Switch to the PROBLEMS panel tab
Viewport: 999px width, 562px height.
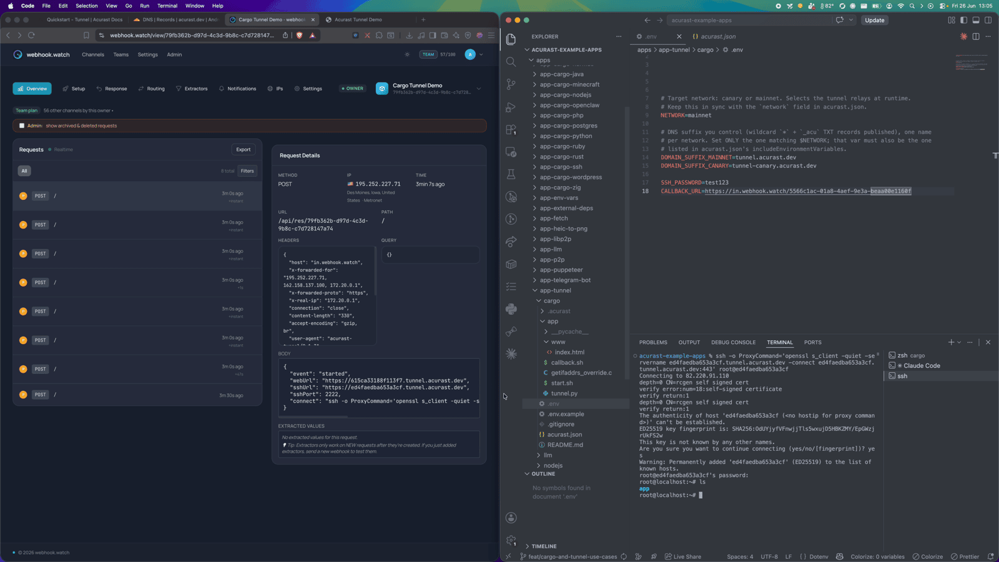[x=653, y=342]
